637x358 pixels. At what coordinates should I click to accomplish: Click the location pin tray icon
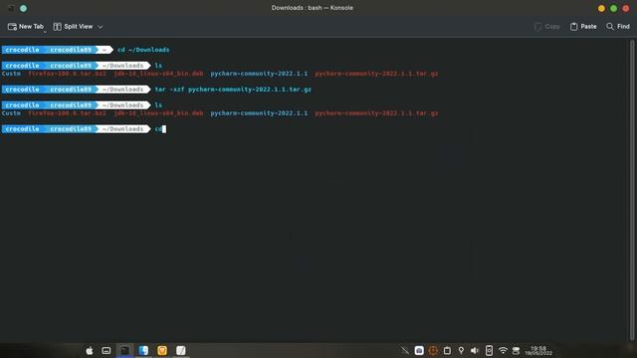(461, 350)
